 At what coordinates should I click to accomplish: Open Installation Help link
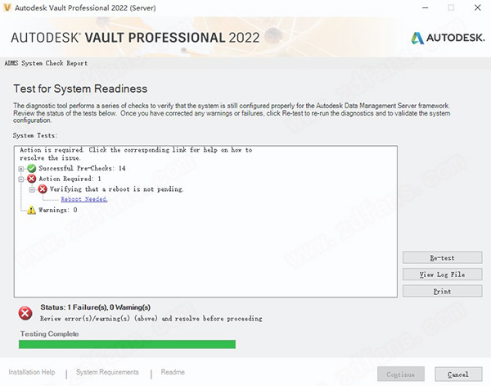(x=32, y=372)
